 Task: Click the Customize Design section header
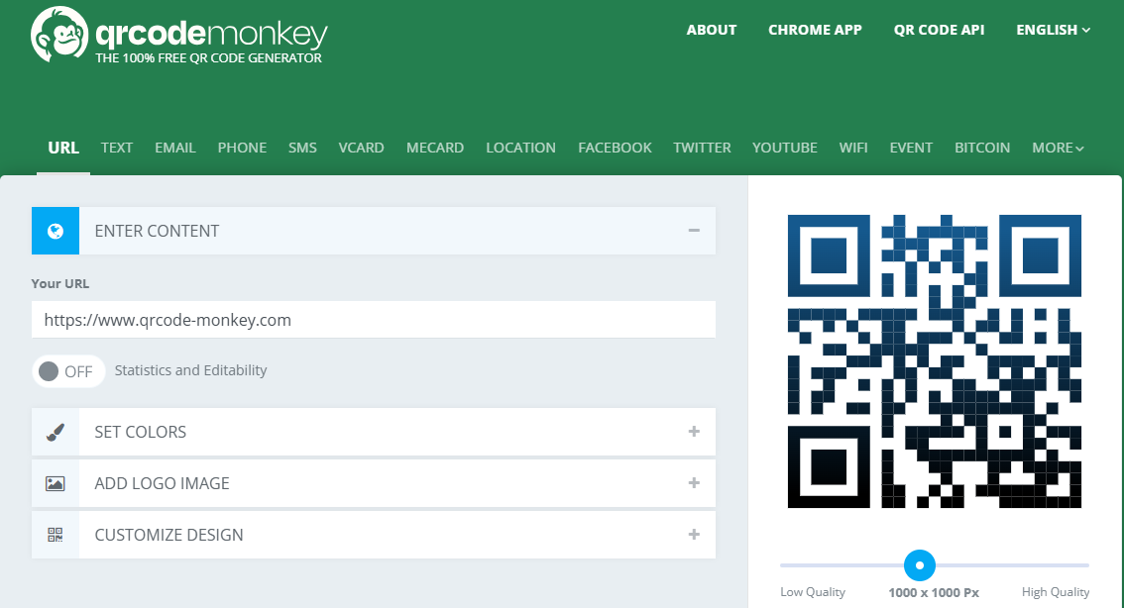(374, 535)
